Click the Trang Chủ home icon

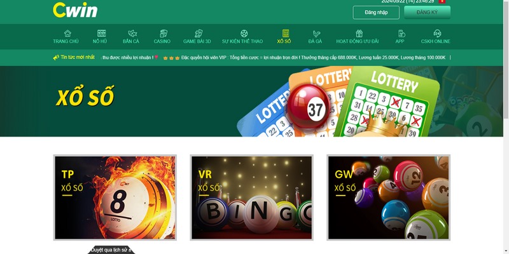pyautogui.click(x=67, y=33)
